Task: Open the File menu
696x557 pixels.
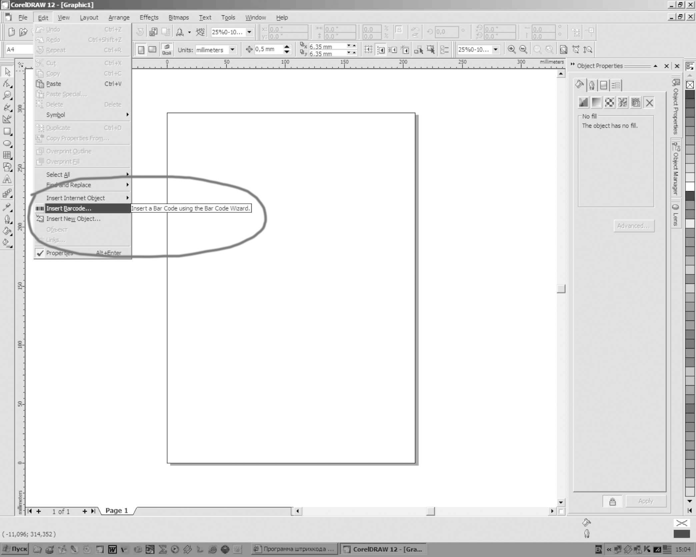Action: (23, 17)
